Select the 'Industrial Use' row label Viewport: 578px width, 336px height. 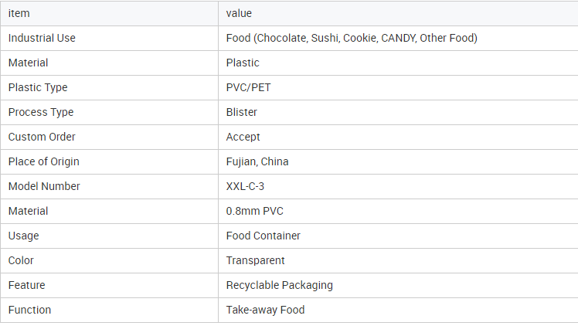[x=42, y=38]
